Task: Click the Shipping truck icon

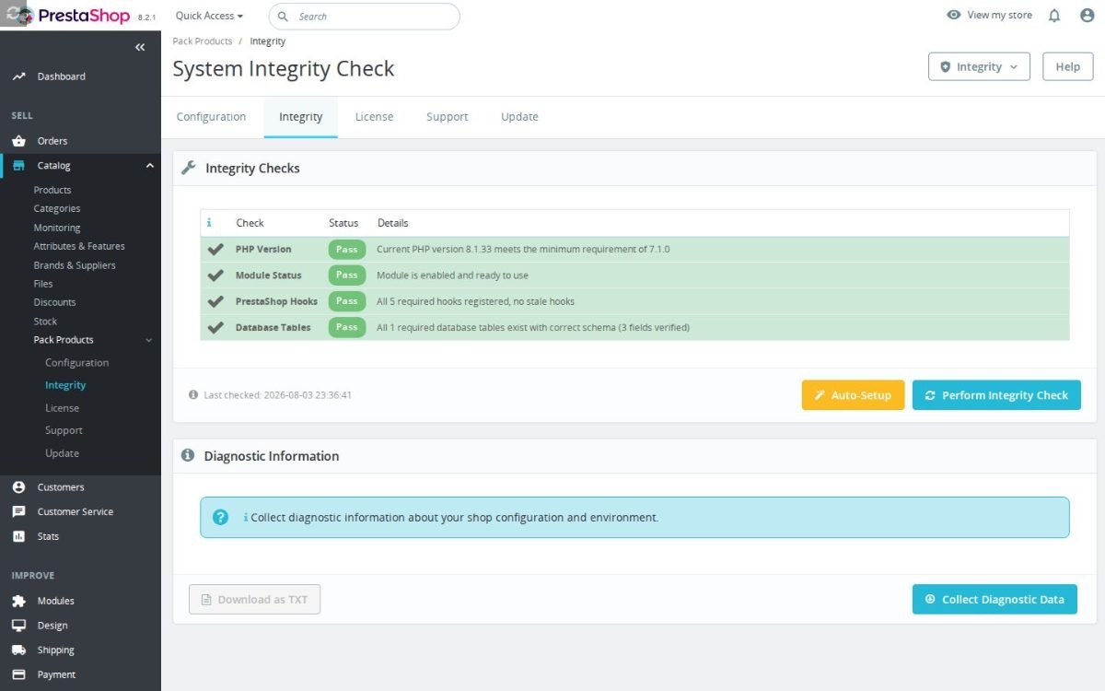Action: click(18, 650)
